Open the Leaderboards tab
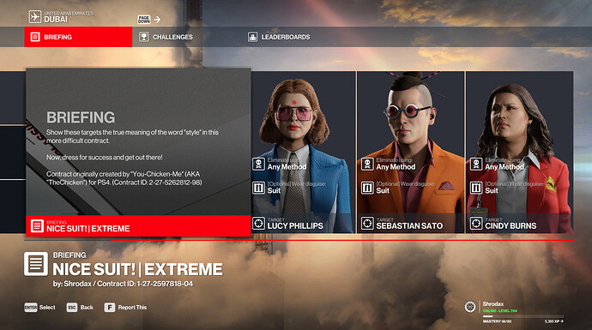592x330 pixels. pos(279,37)
